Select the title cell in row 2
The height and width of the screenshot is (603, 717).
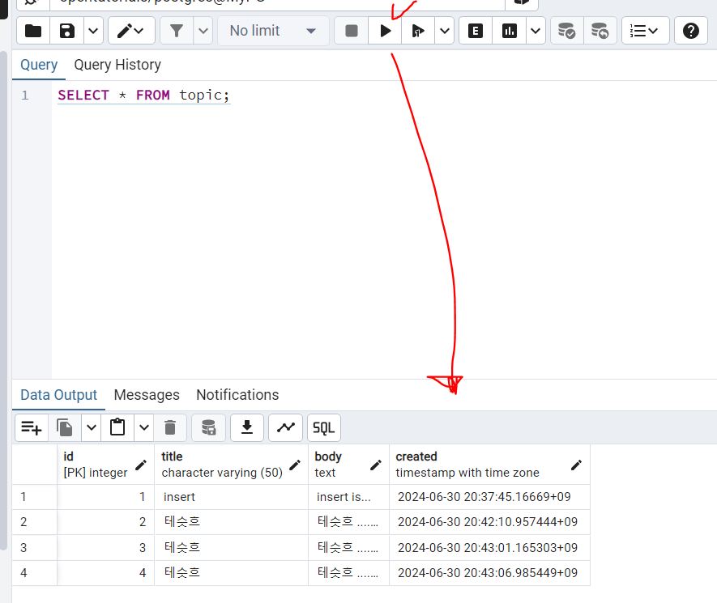click(232, 522)
